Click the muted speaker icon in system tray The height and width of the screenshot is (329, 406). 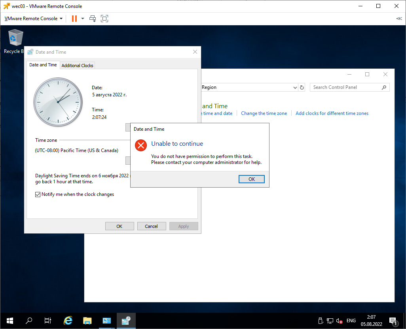tap(338, 320)
